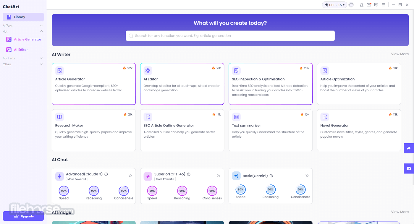
Task: Click the Article Generator card icon
Action: [59, 71]
